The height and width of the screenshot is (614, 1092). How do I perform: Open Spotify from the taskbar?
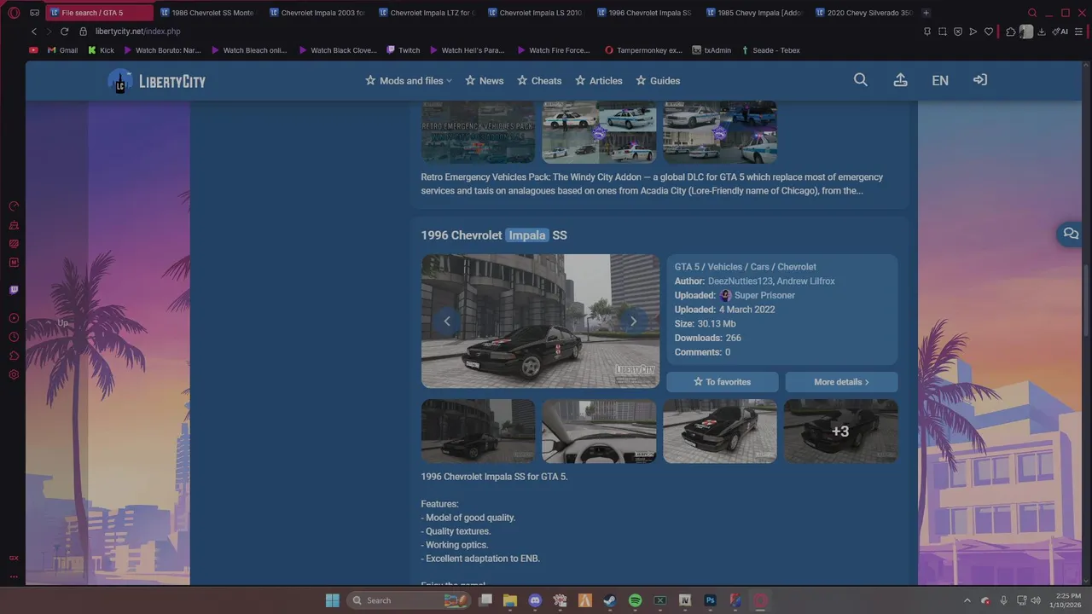point(635,600)
